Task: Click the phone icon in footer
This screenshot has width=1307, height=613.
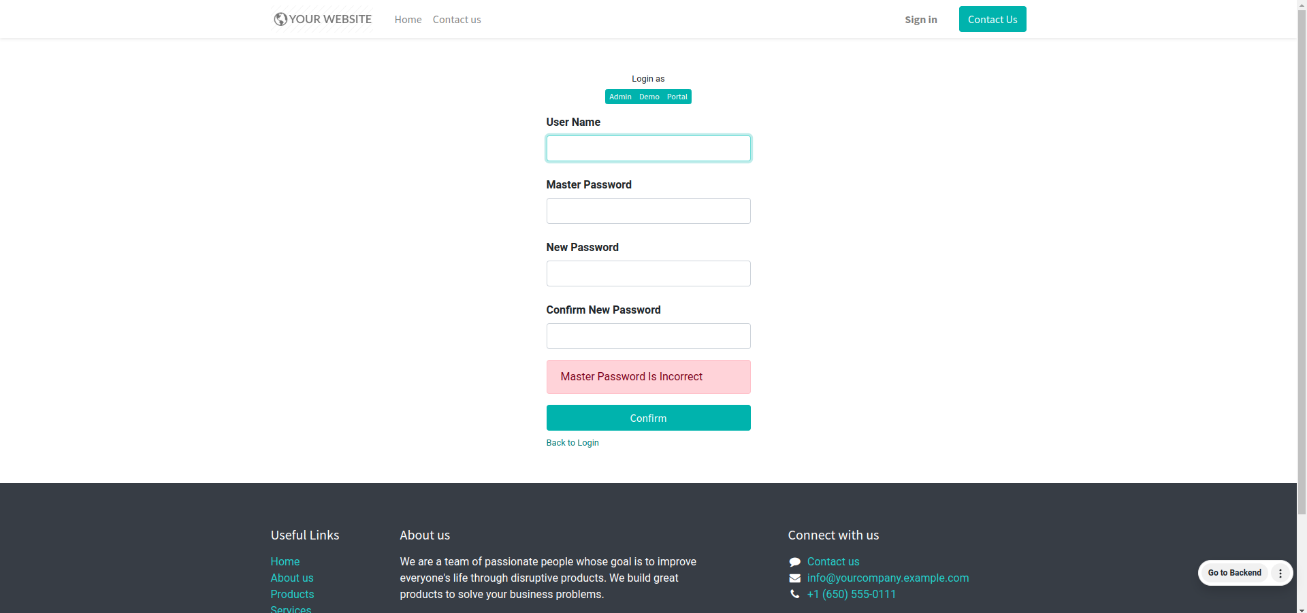Action: coord(794,594)
